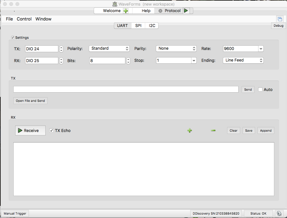Open the Welcome tab

tap(112, 11)
